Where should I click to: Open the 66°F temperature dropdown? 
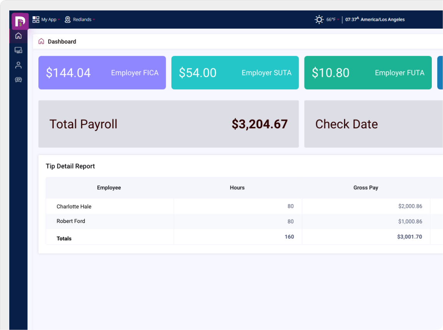pos(334,19)
